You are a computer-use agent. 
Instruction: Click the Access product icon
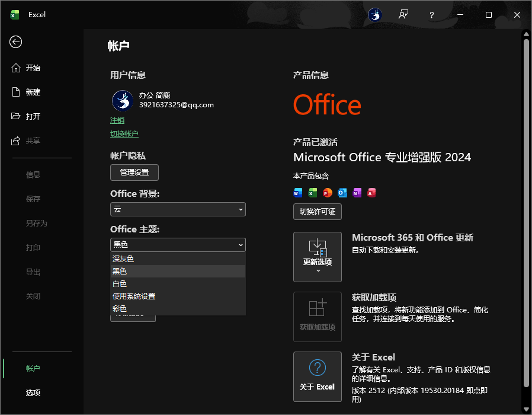point(371,193)
